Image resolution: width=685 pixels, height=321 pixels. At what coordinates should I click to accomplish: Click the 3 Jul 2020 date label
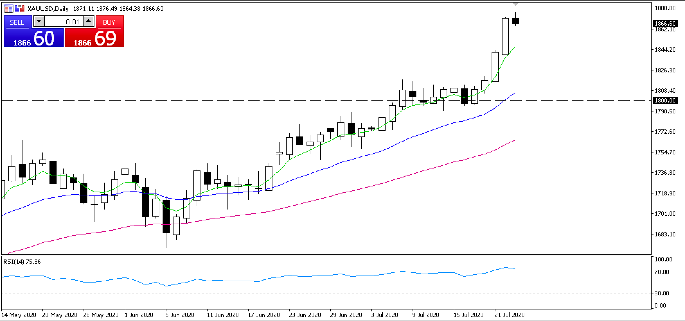coord(384,315)
